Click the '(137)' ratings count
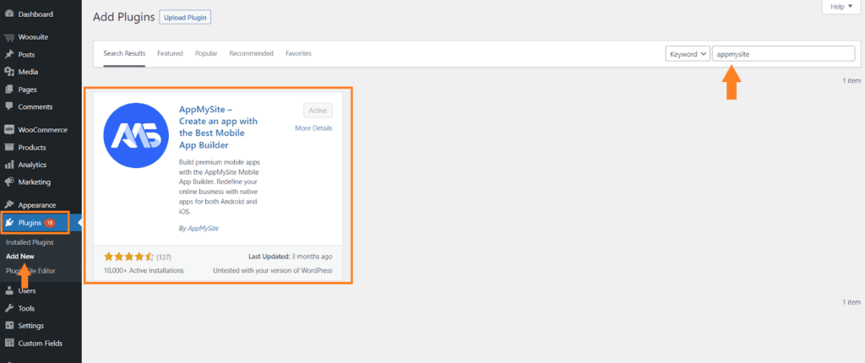Viewport: 865px width, 363px height. (164, 257)
